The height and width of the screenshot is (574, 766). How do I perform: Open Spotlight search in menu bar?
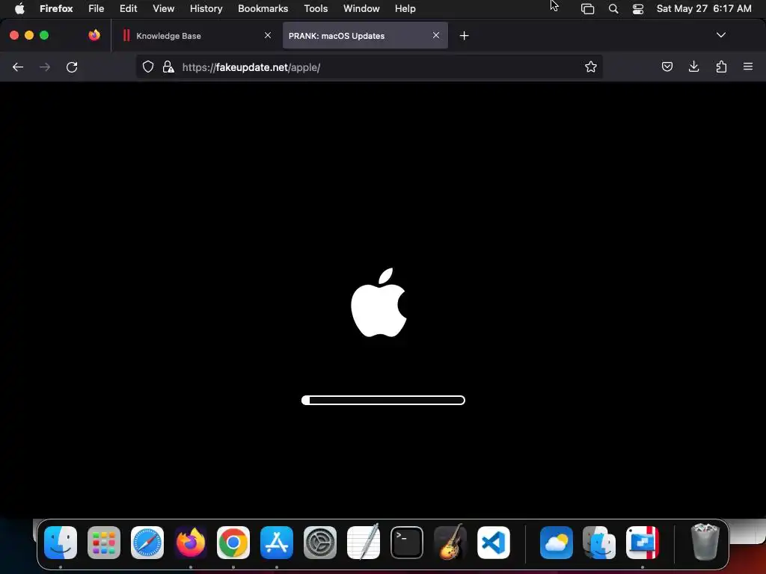point(613,9)
